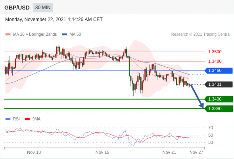Click the 9MA red legend swatch

point(27,119)
